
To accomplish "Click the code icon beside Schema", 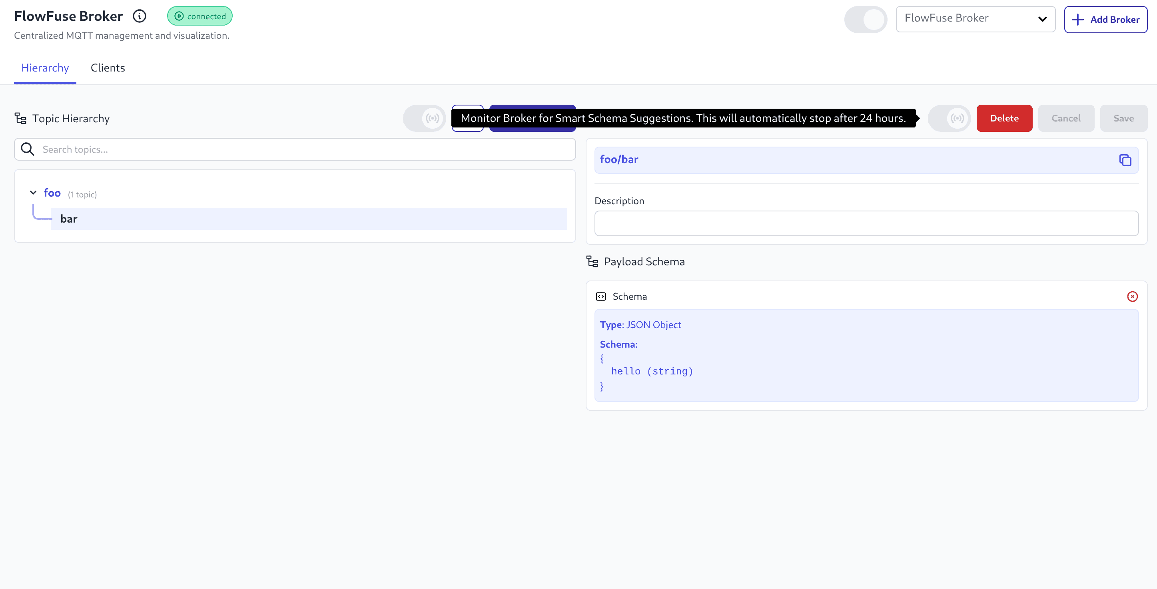I will pos(601,296).
